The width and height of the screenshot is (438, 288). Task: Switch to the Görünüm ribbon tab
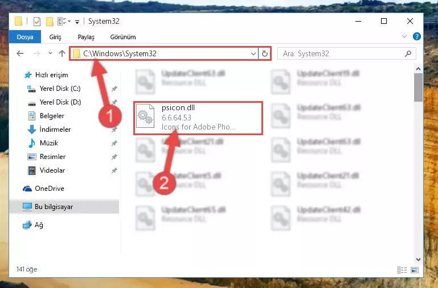tap(123, 37)
